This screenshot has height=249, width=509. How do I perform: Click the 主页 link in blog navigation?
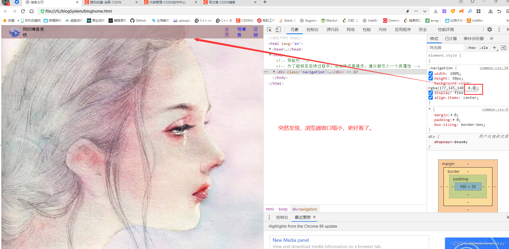click(227, 32)
